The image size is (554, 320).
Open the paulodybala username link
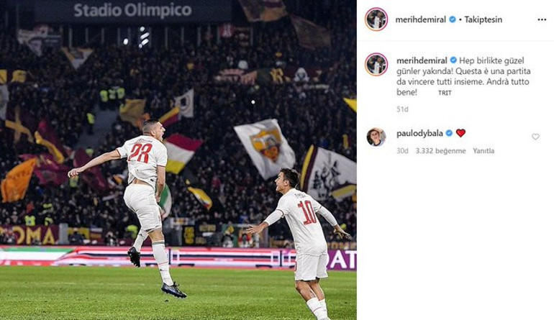point(419,133)
